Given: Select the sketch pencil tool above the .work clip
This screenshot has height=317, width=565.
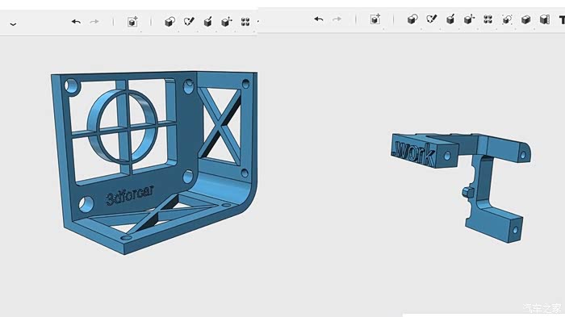Looking at the screenshot, I should [431, 19].
